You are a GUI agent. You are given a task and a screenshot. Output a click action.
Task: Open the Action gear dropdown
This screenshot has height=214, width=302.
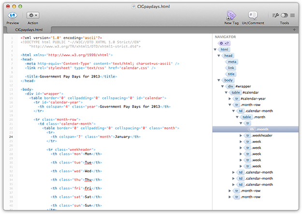coord(33,15)
